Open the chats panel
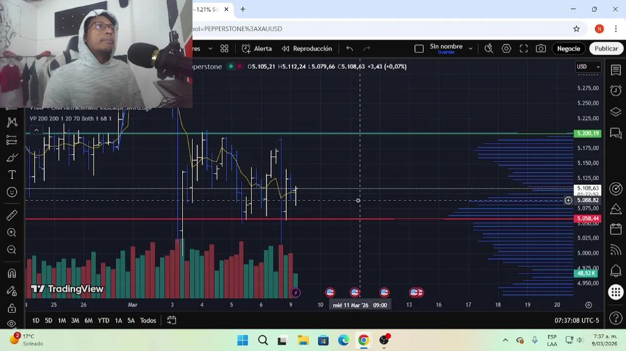The height and width of the screenshot is (351, 626). [616, 133]
